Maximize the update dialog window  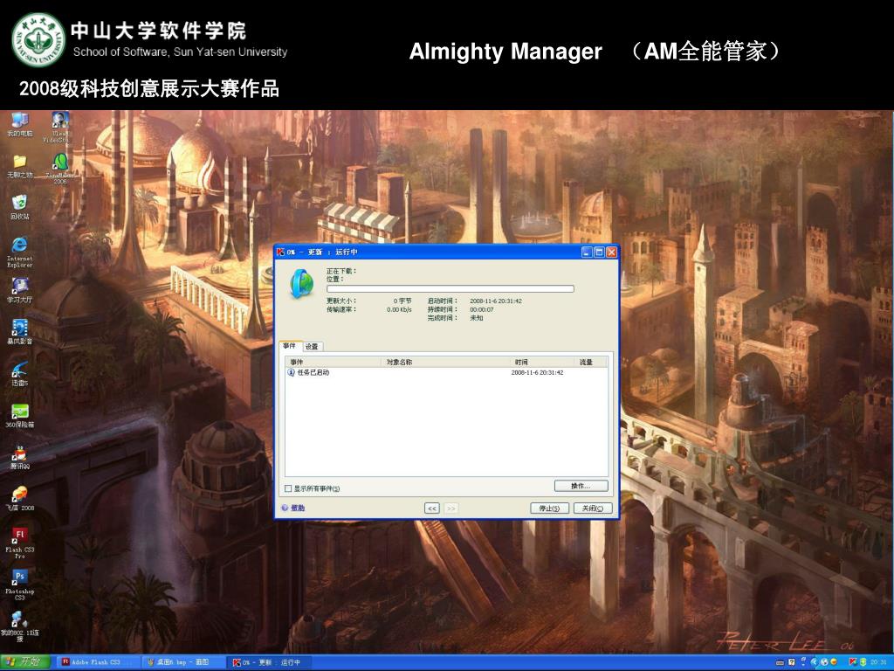599,252
